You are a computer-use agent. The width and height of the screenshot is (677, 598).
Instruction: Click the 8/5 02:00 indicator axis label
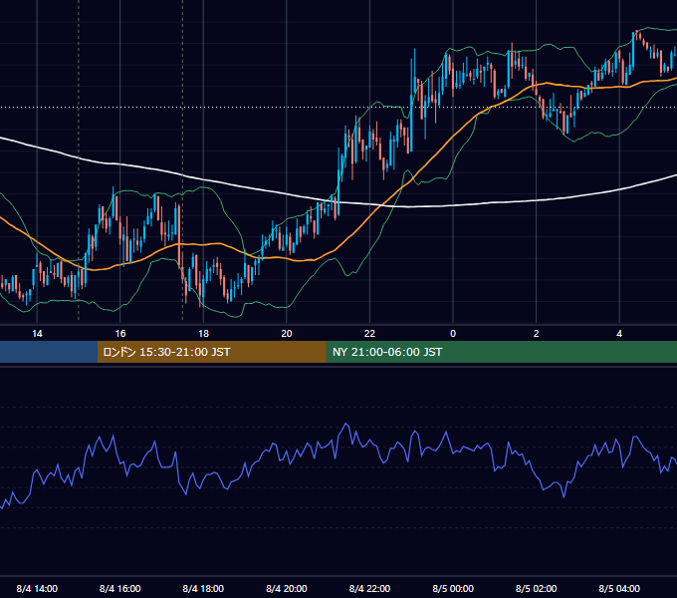pyautogui.click(x=537, y=588)
